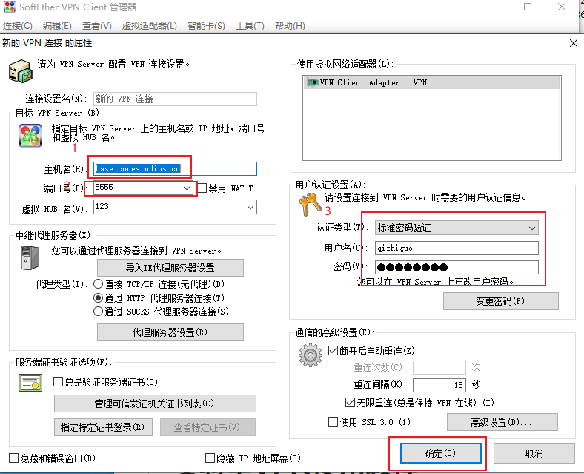This screenshot has width=584, height=474.
Task: Open the 编辑 menu
Action: 57,26
